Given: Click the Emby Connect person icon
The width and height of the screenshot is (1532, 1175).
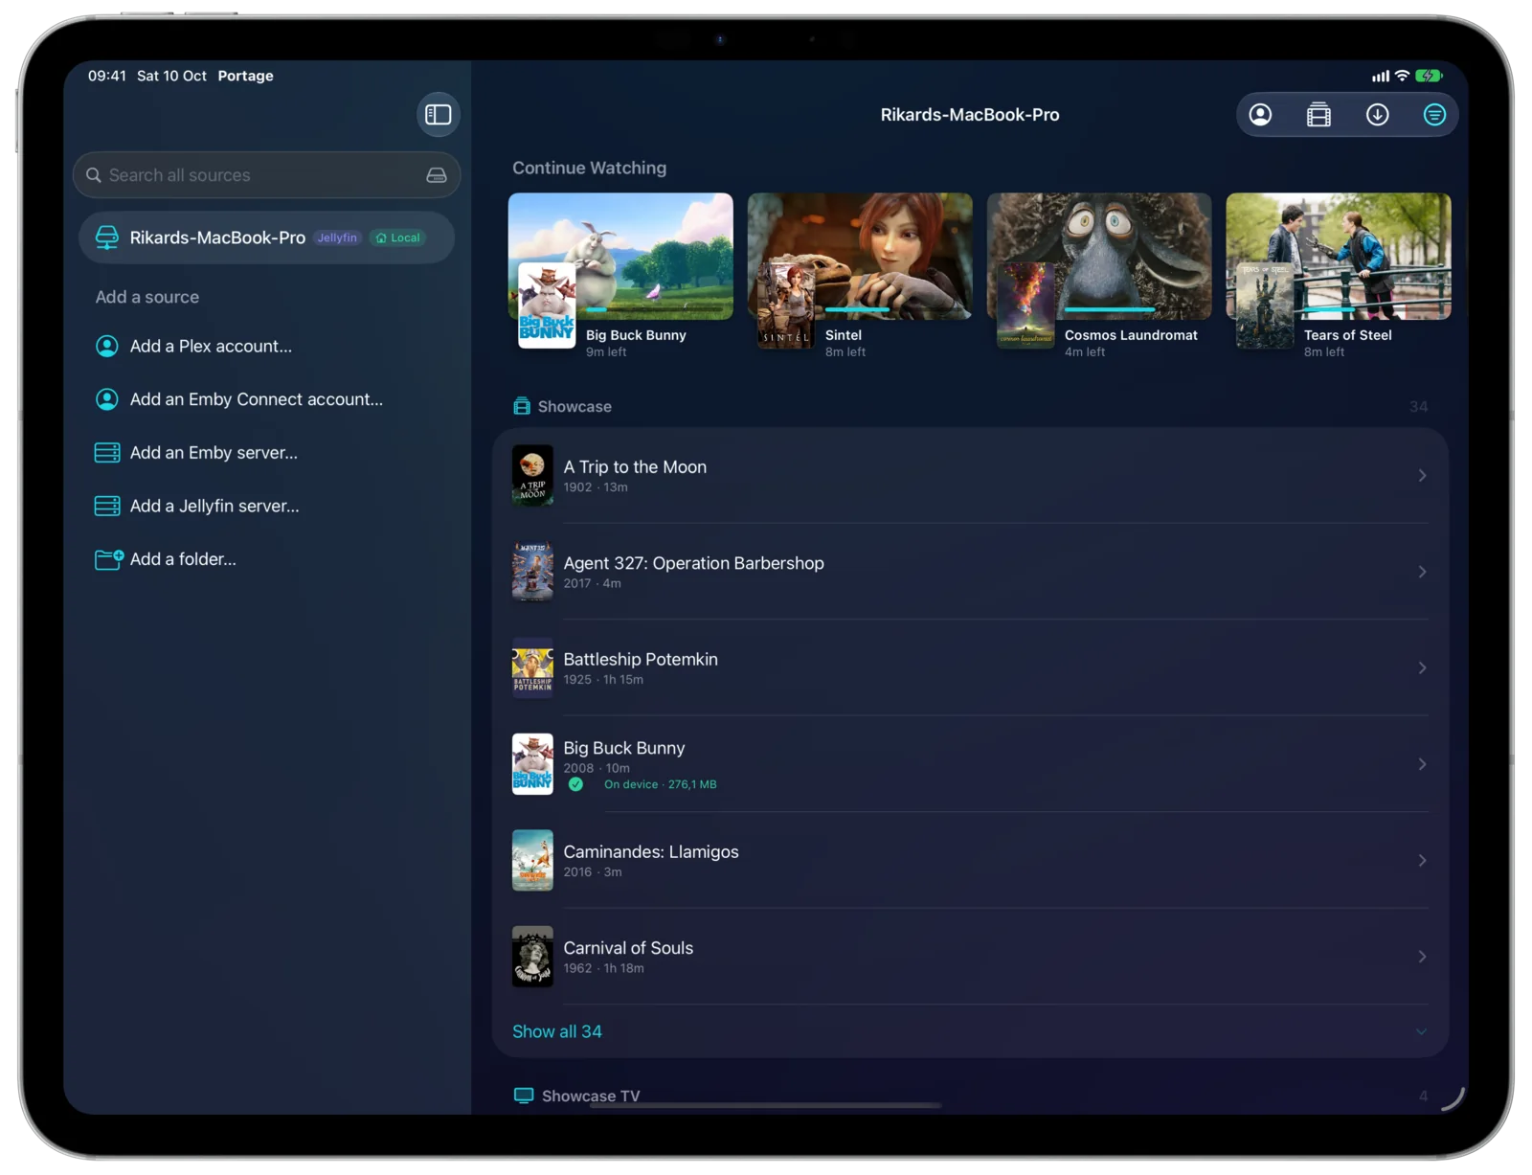Looking at the screenshot, I should tap(107, 399).
